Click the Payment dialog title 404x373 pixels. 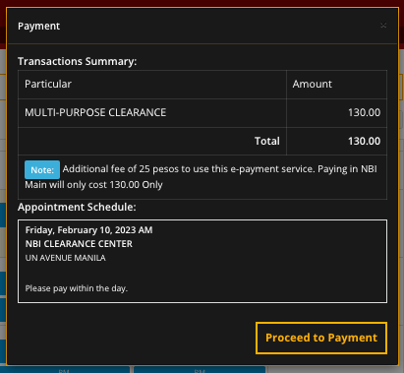pyautogui.click(x=38, y=26)
